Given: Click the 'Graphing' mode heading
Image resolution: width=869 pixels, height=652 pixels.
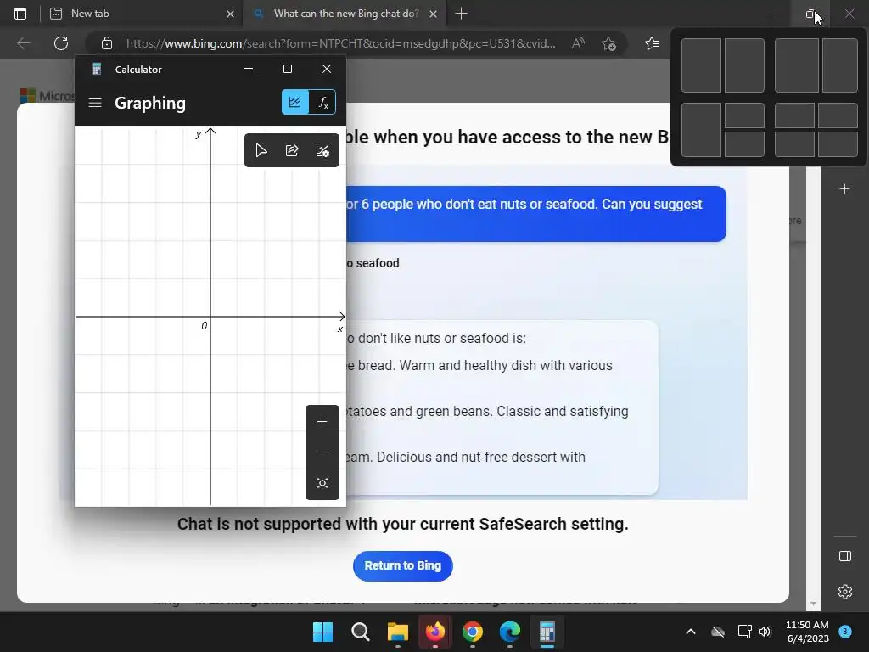Looking at the screenshot, I should point(150,103).
